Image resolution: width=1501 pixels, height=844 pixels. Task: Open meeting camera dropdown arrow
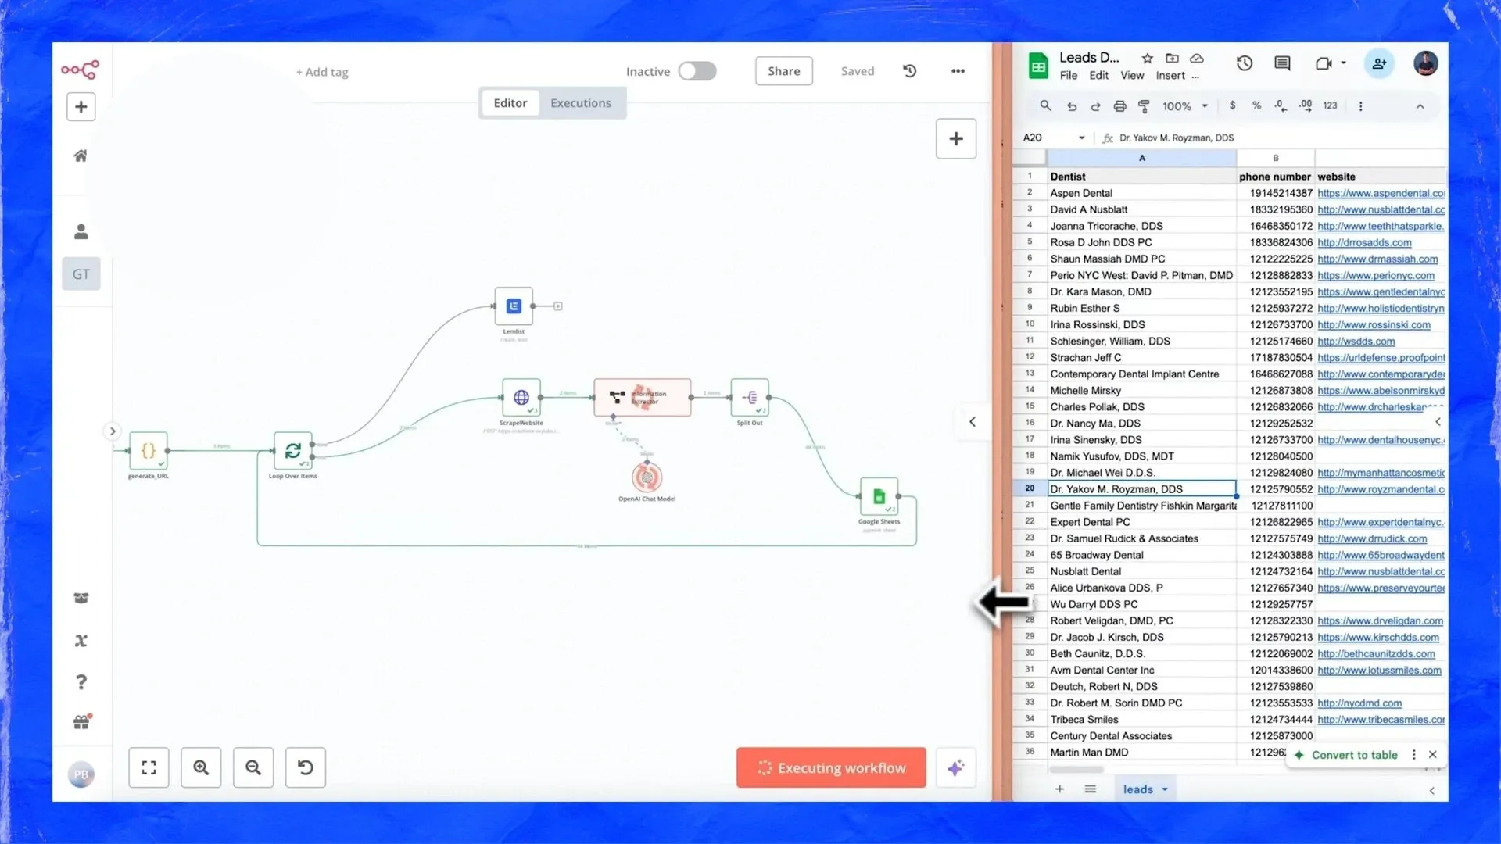click(x=1344, y=63)
